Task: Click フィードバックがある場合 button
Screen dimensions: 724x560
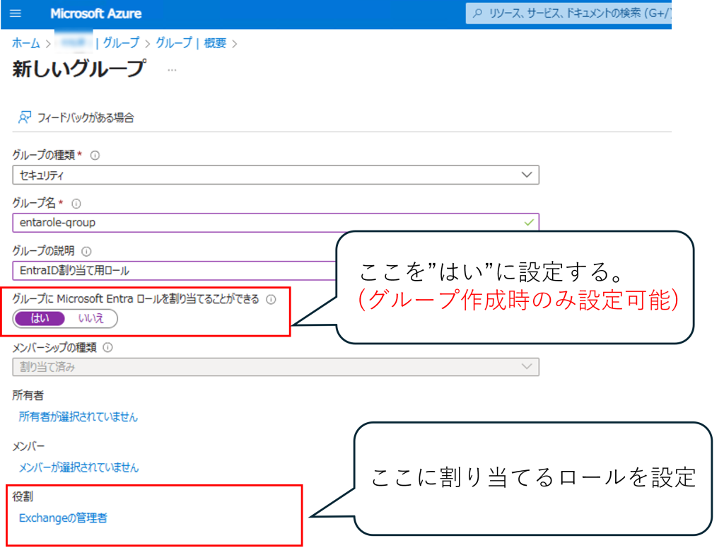Action: (x=76, y=117)
